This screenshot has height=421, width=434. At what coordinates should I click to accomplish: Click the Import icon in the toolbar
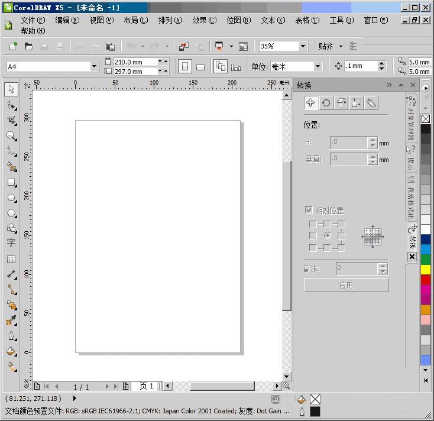184,46
